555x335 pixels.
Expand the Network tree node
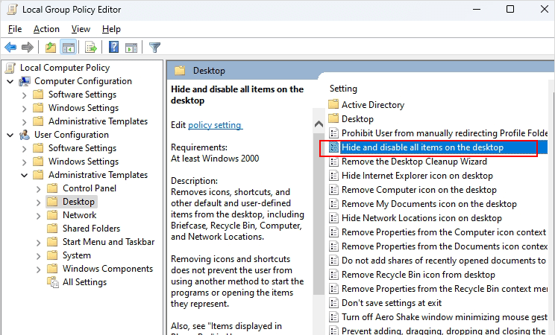pyautogui.click(x=38, y=216)
